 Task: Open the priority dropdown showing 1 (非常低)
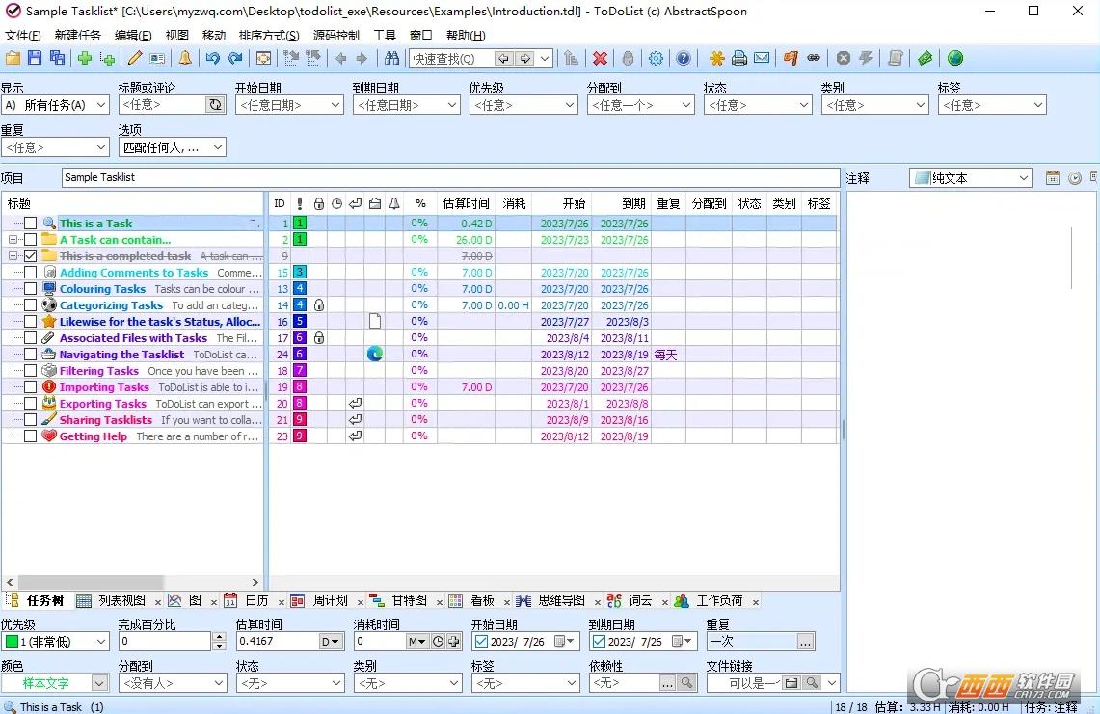point(55,641)
